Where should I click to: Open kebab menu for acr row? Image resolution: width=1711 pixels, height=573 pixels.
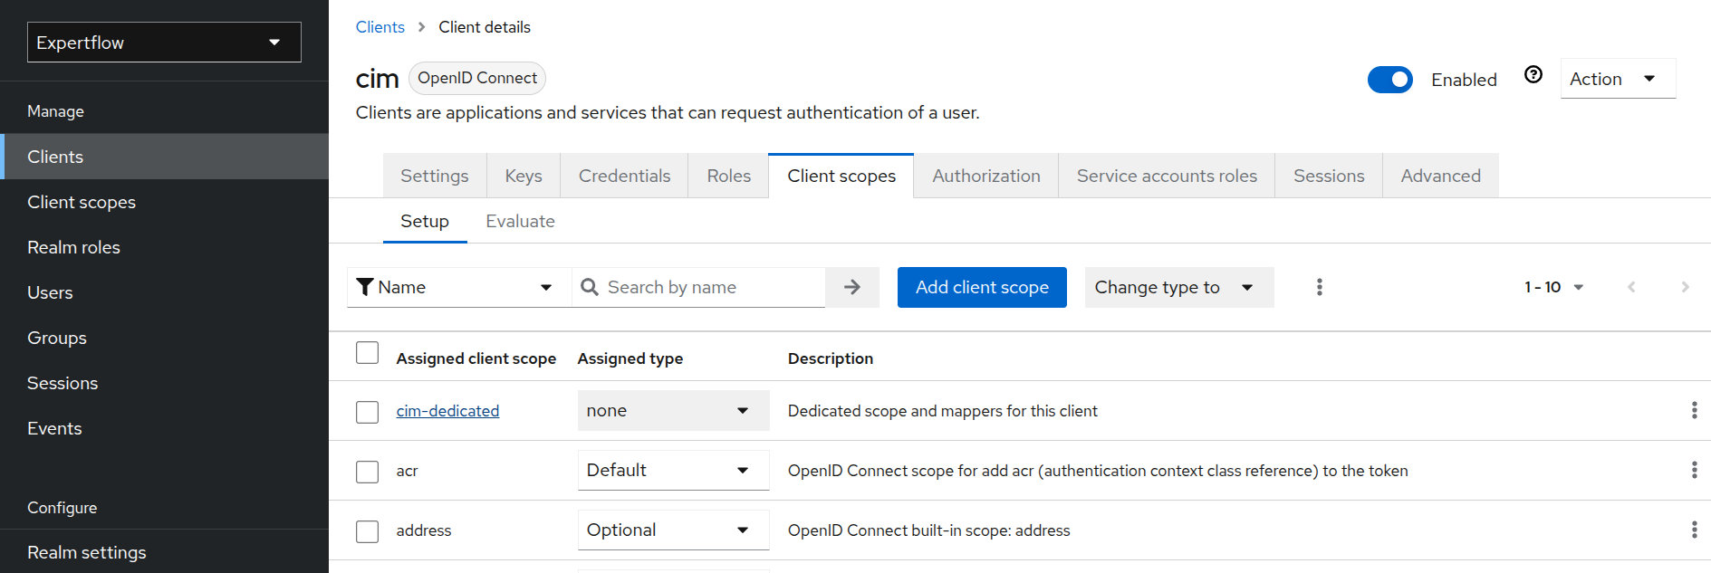[1694, 470]
